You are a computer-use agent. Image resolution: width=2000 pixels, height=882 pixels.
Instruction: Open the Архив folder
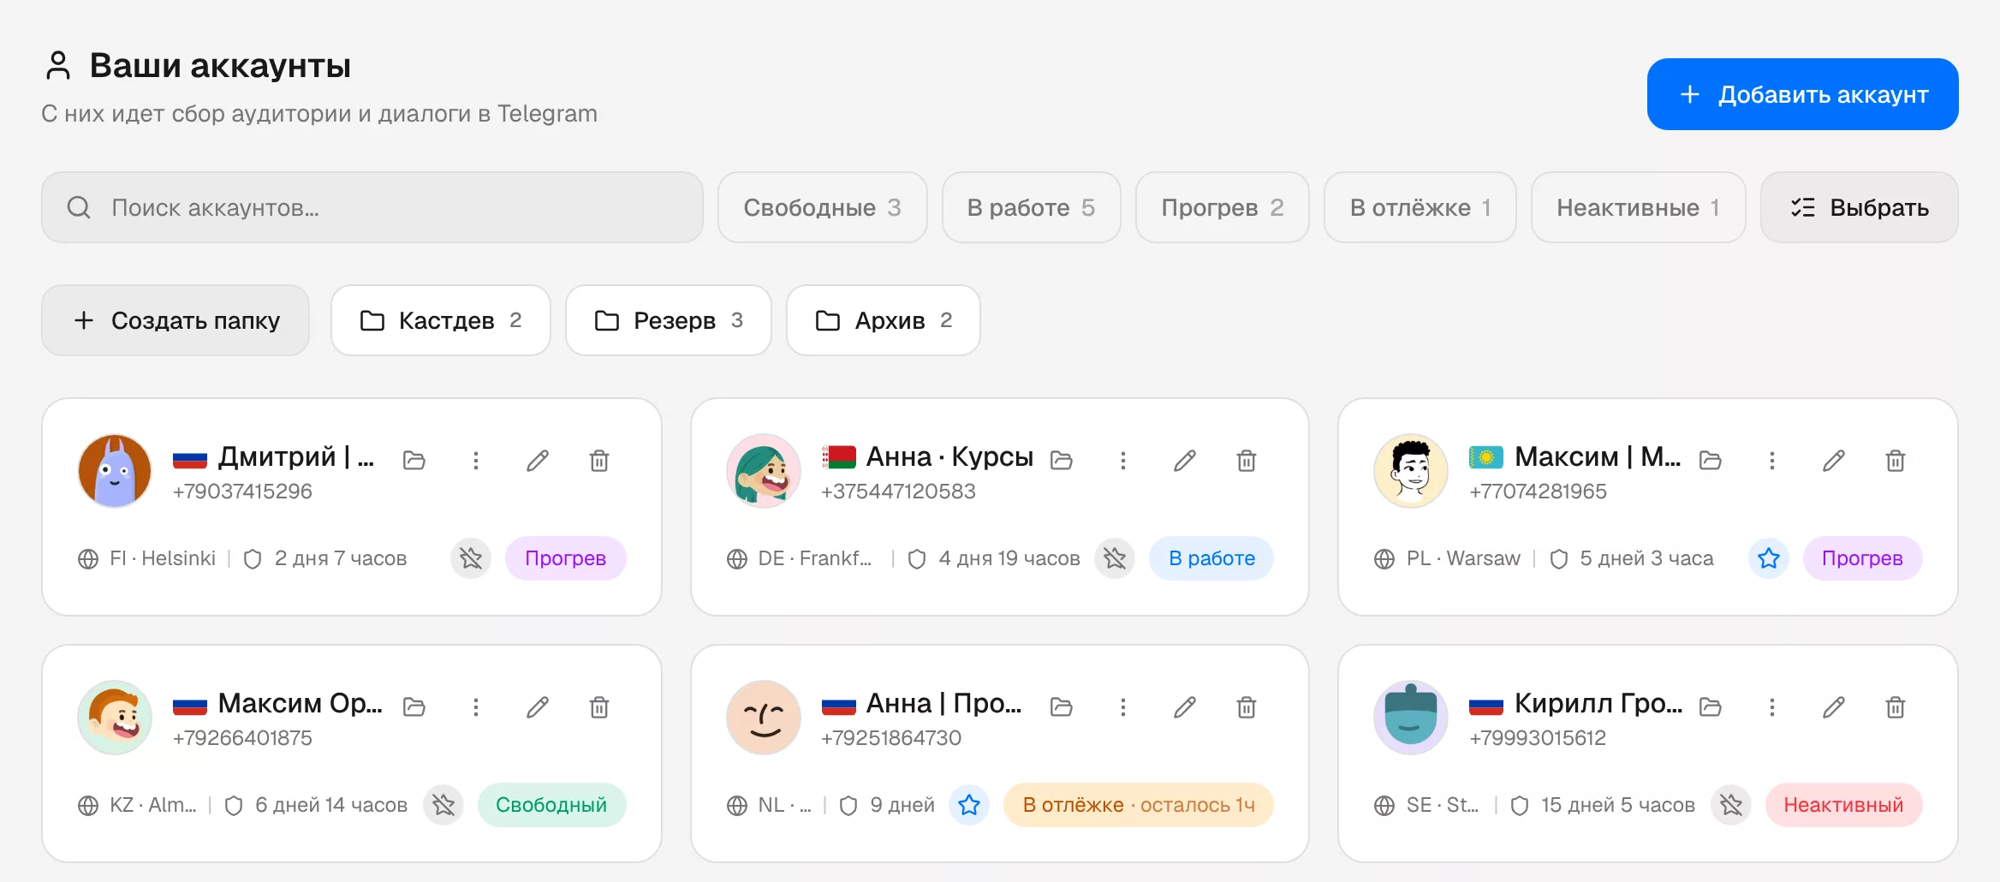click(884, 320)
